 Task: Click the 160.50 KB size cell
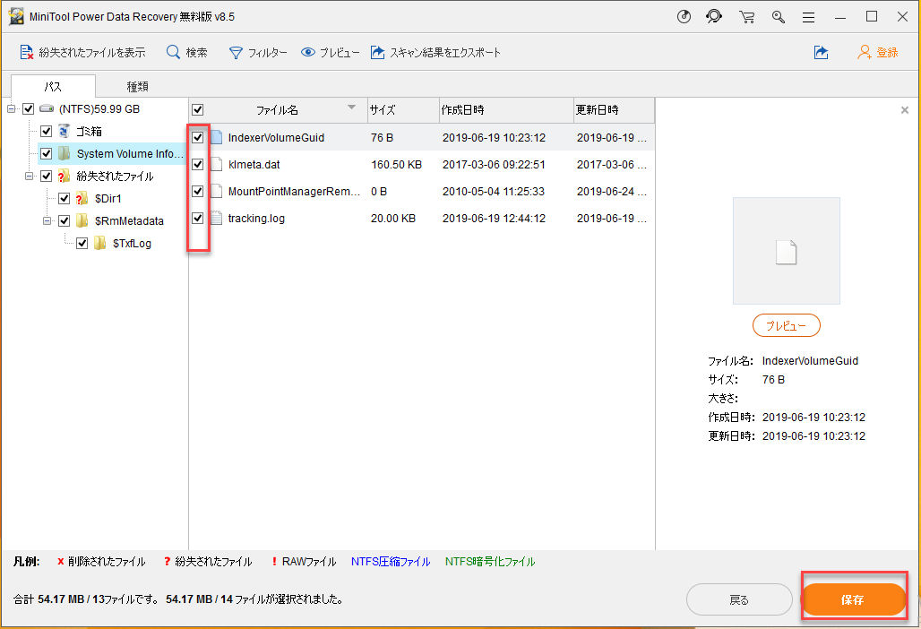pyautogui.click(x=397, y=165)
